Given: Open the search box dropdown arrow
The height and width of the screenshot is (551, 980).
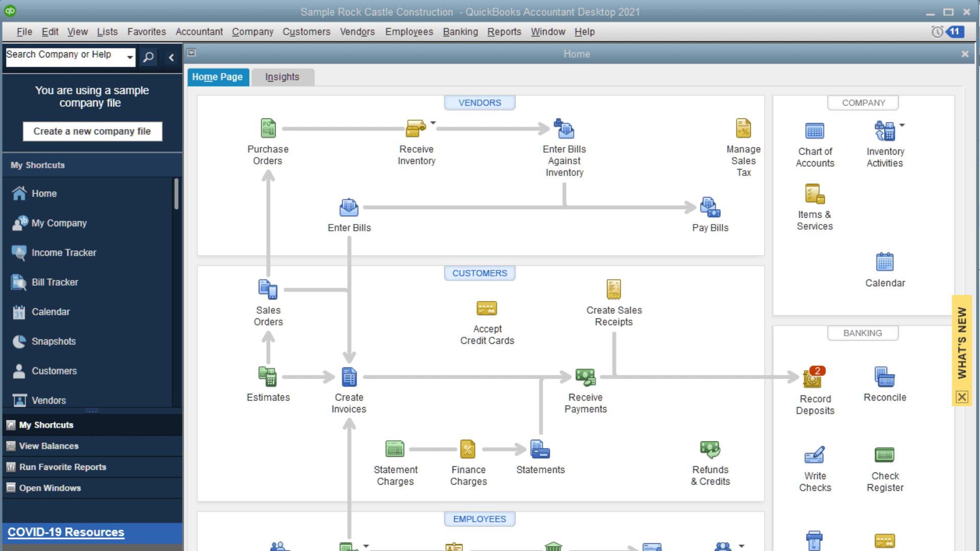Looking at the screenshot, I should click(x=130, y=57).
